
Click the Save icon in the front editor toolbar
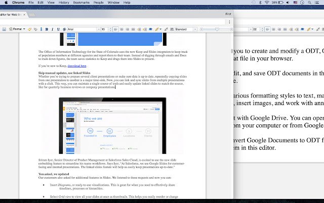point(4,29)
